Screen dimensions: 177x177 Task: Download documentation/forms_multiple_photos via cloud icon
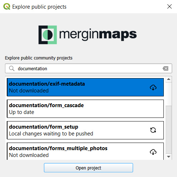click(x=153, y=152)
